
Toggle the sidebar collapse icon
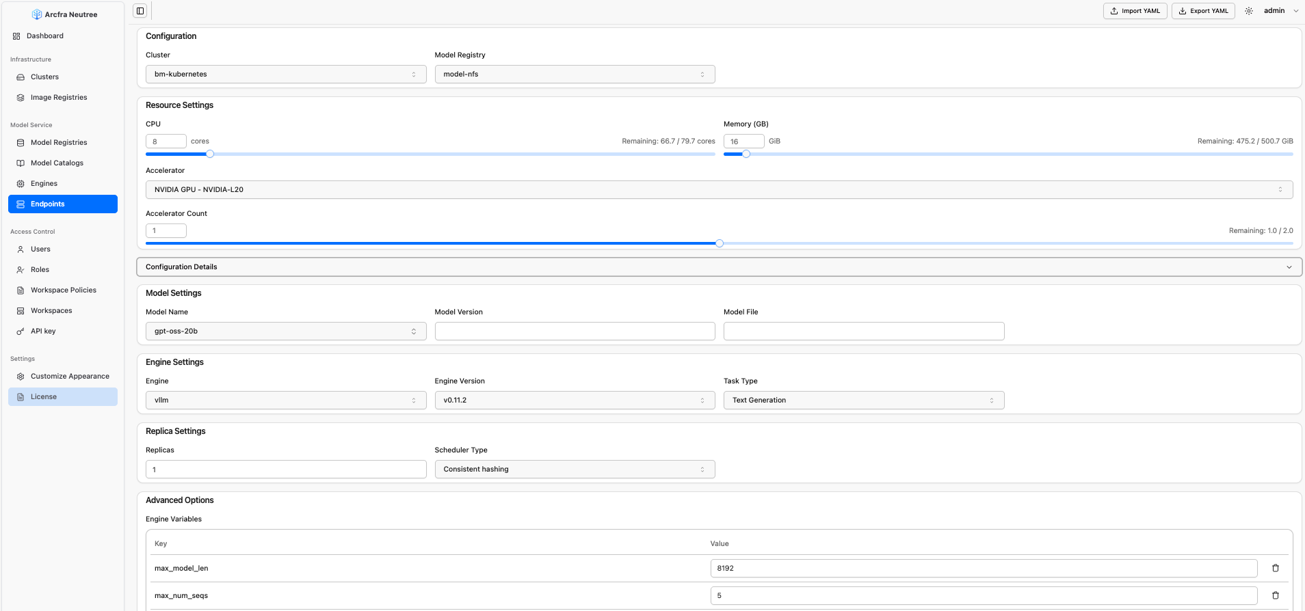140,11
